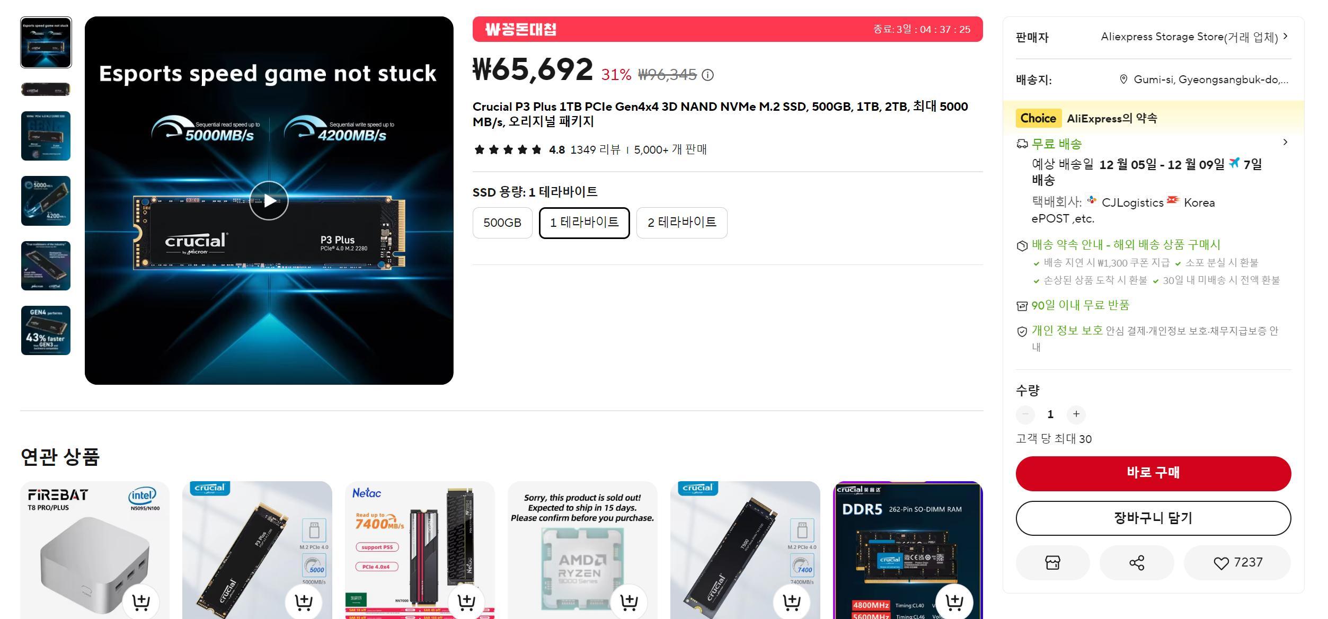
Task: Add FIREBAT mini PC to cart
Action: (x=140, y=602)
